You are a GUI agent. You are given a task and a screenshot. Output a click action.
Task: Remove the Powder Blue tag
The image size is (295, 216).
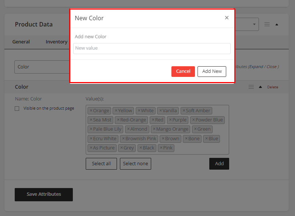[193, 120]
